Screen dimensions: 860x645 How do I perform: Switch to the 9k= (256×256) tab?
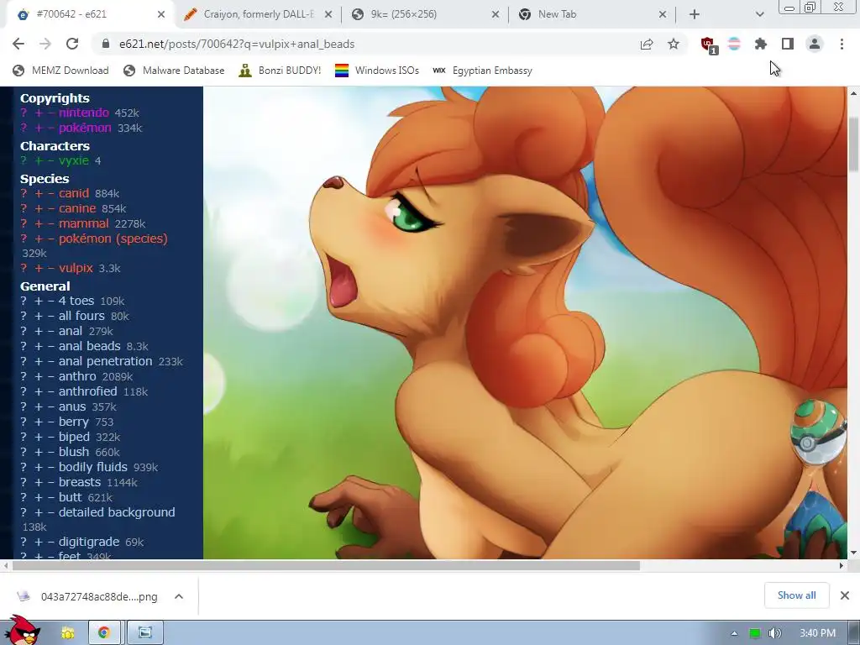[x=425, y=14]
